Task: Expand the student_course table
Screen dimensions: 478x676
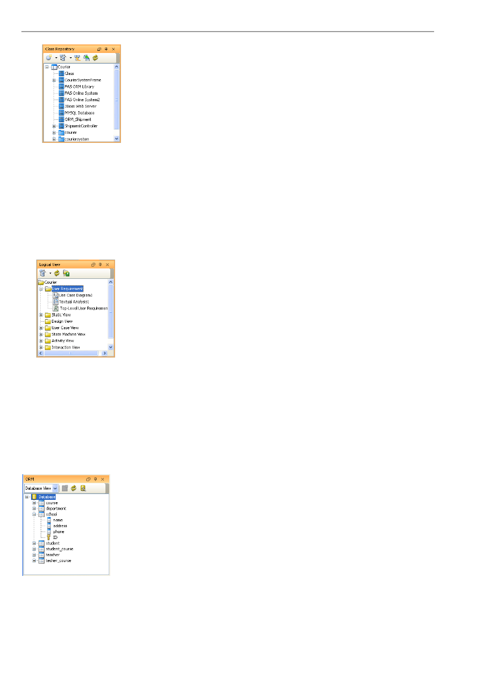Action: [34, 549]
